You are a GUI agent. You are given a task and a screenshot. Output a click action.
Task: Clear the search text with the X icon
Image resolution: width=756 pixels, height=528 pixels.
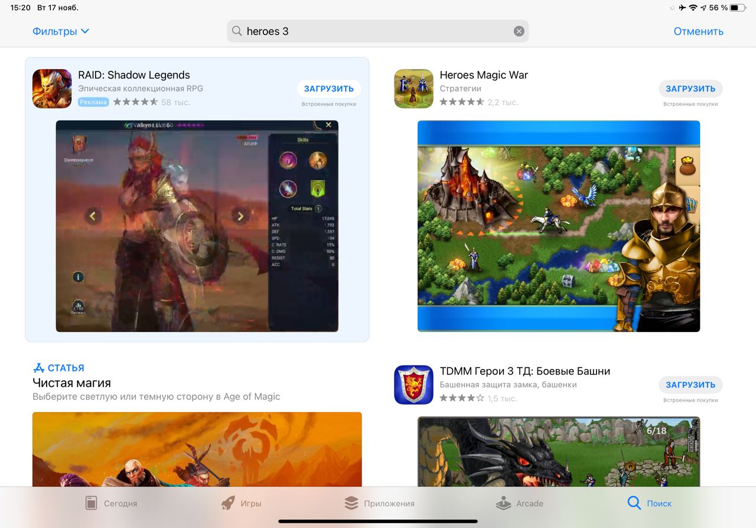[519, 31]
